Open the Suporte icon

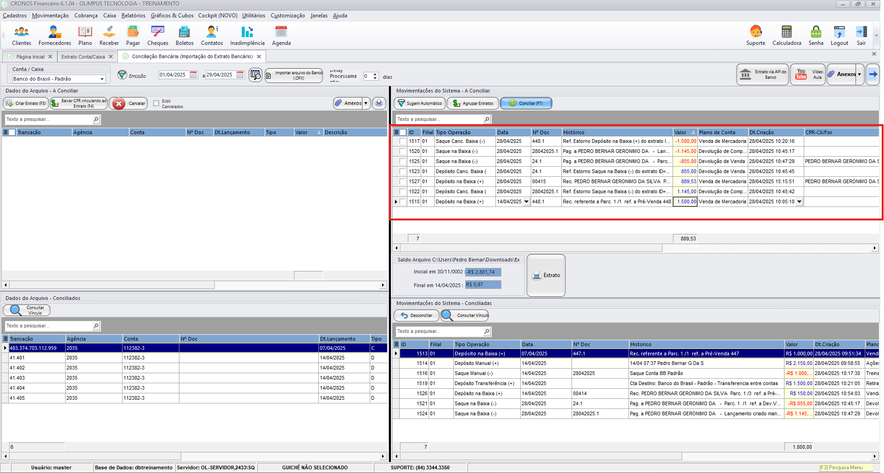tap(756, 36)
